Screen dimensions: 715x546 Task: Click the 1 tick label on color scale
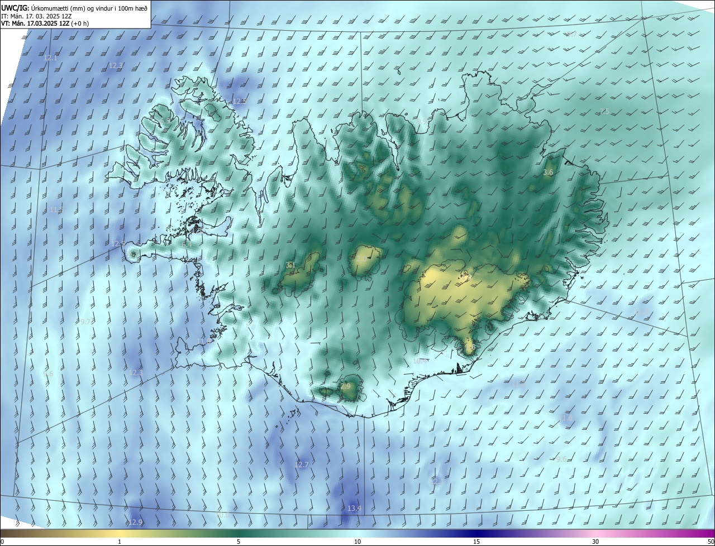120,542
